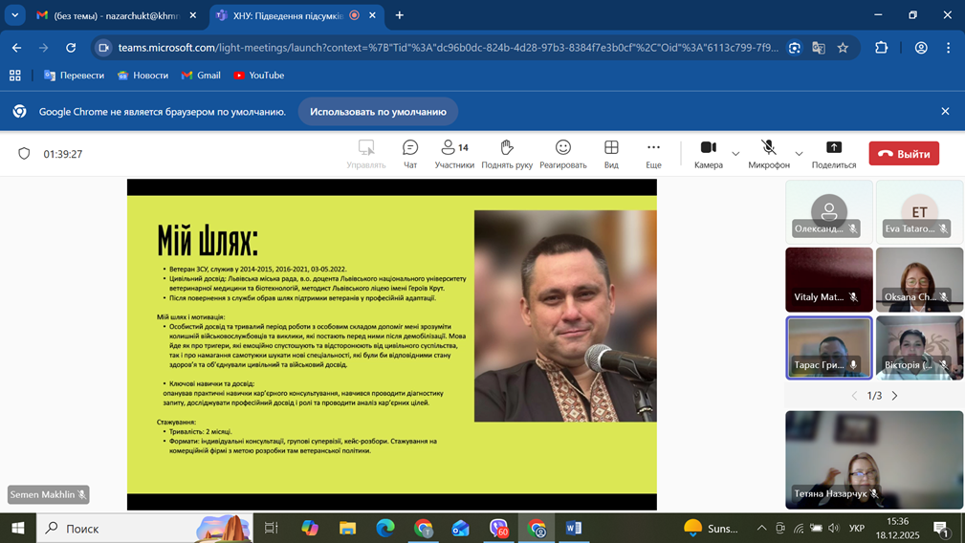Open the More options menu (Еще)
965x543 pixels.
[x=653, y=153]
